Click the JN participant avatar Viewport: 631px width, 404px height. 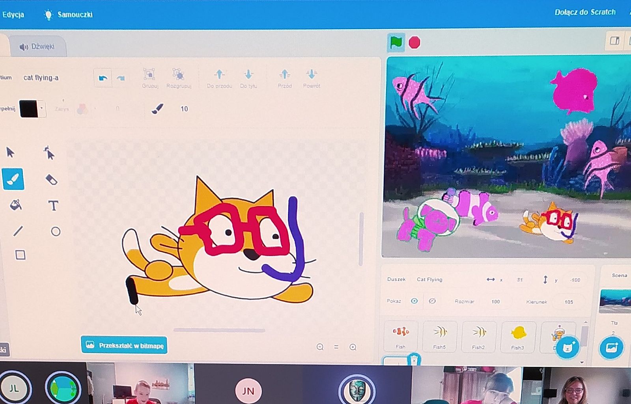248,391
